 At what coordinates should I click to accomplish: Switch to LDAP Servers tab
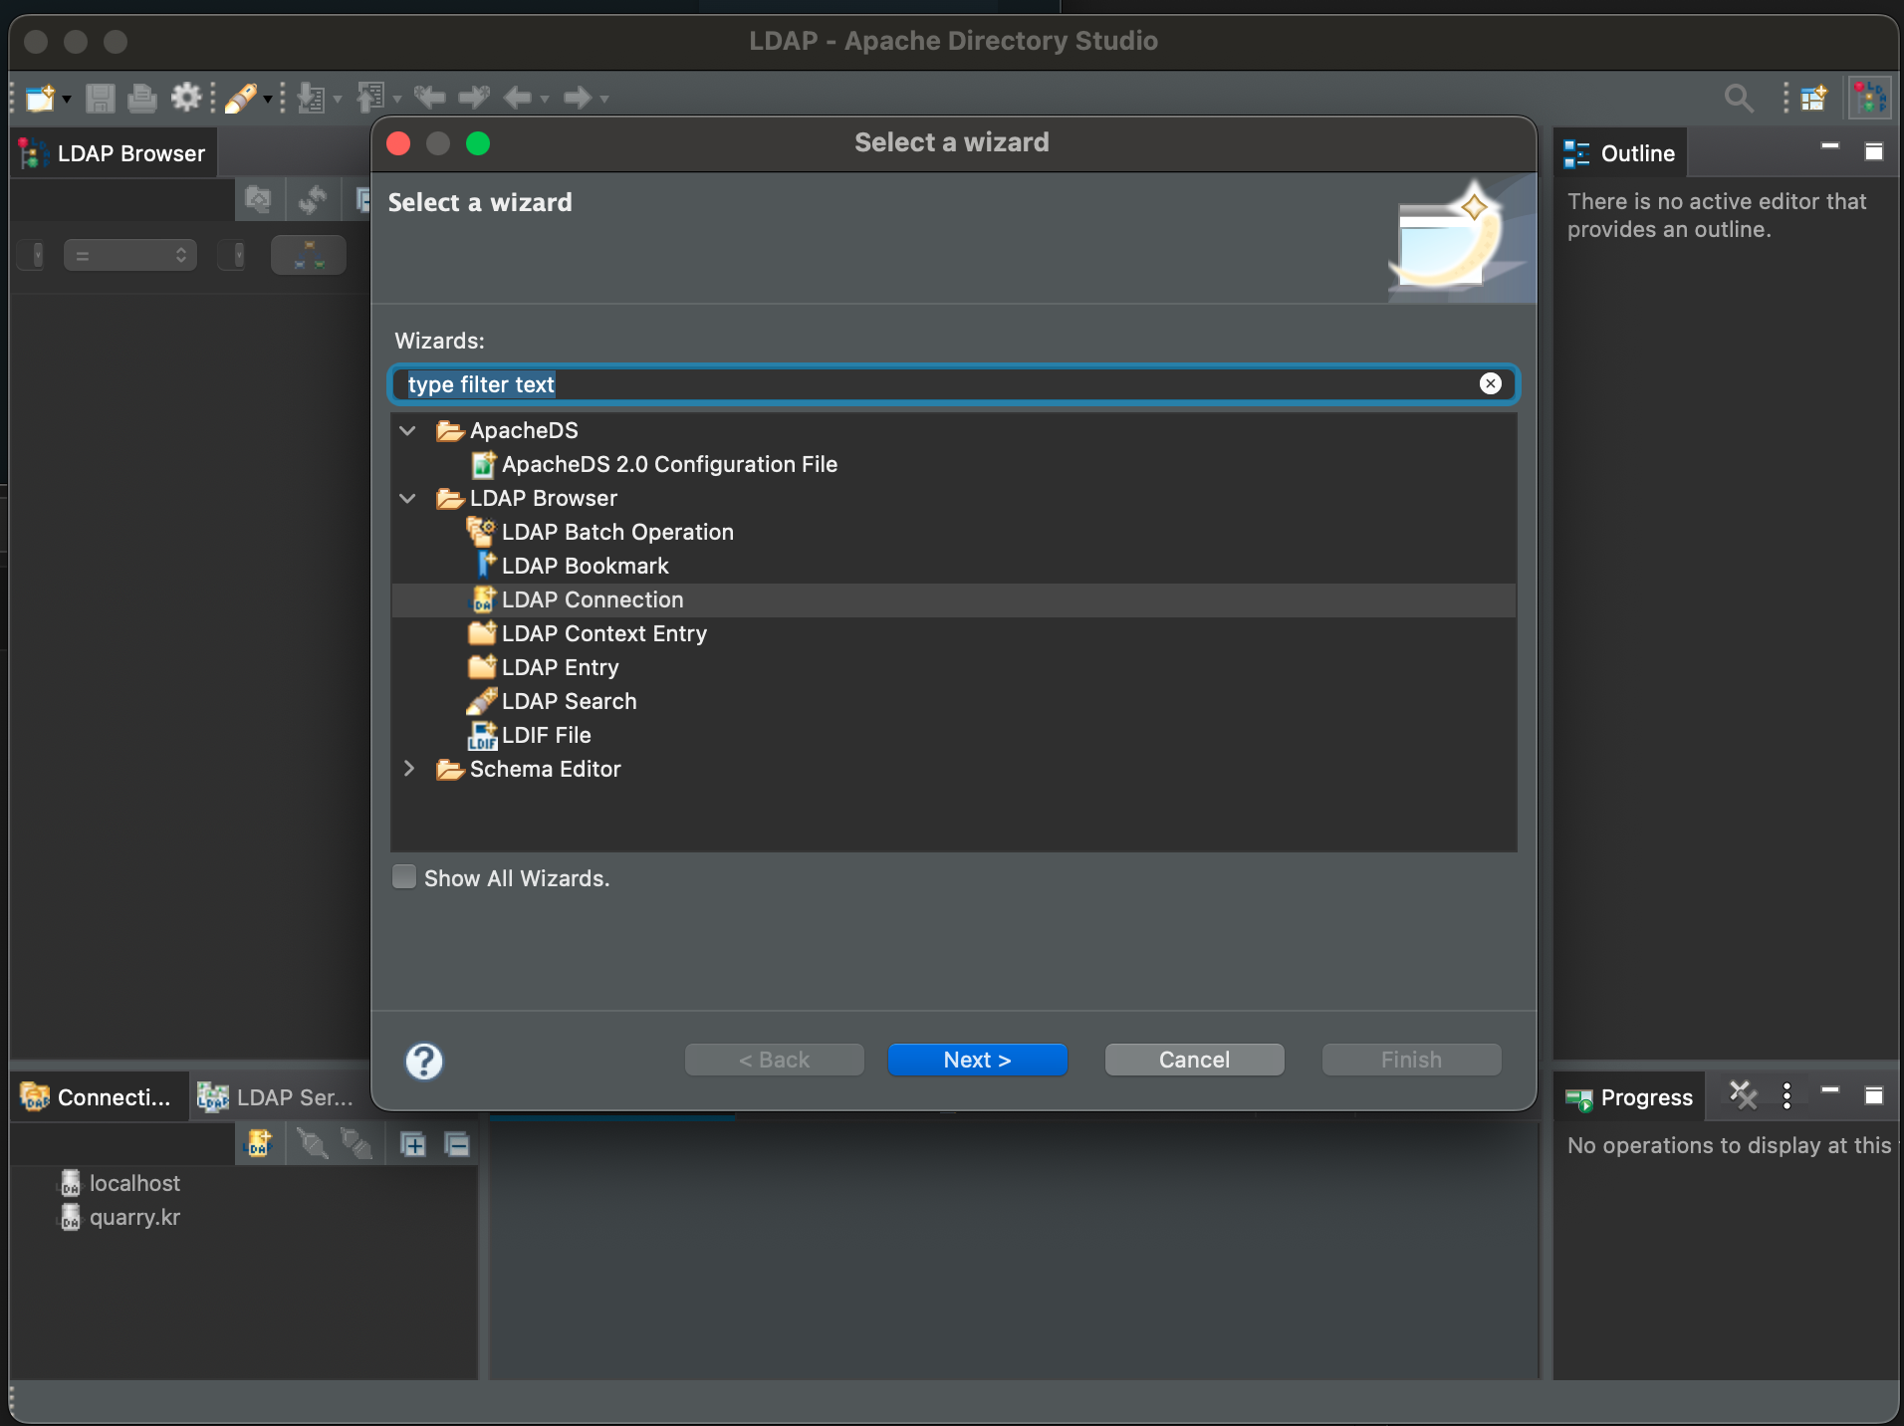(x=277, y=1097)
